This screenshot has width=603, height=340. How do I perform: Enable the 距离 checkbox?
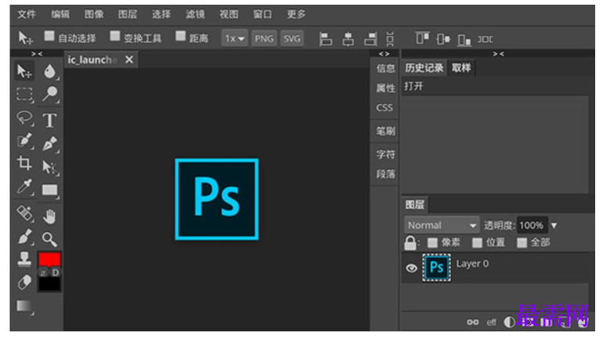(180, 36)
